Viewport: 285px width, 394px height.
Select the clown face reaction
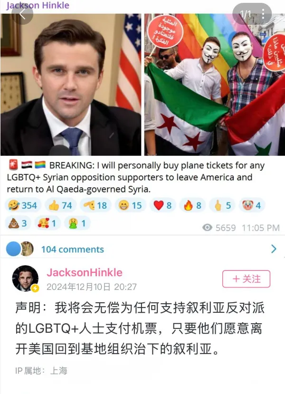click(x=252, y=205)
